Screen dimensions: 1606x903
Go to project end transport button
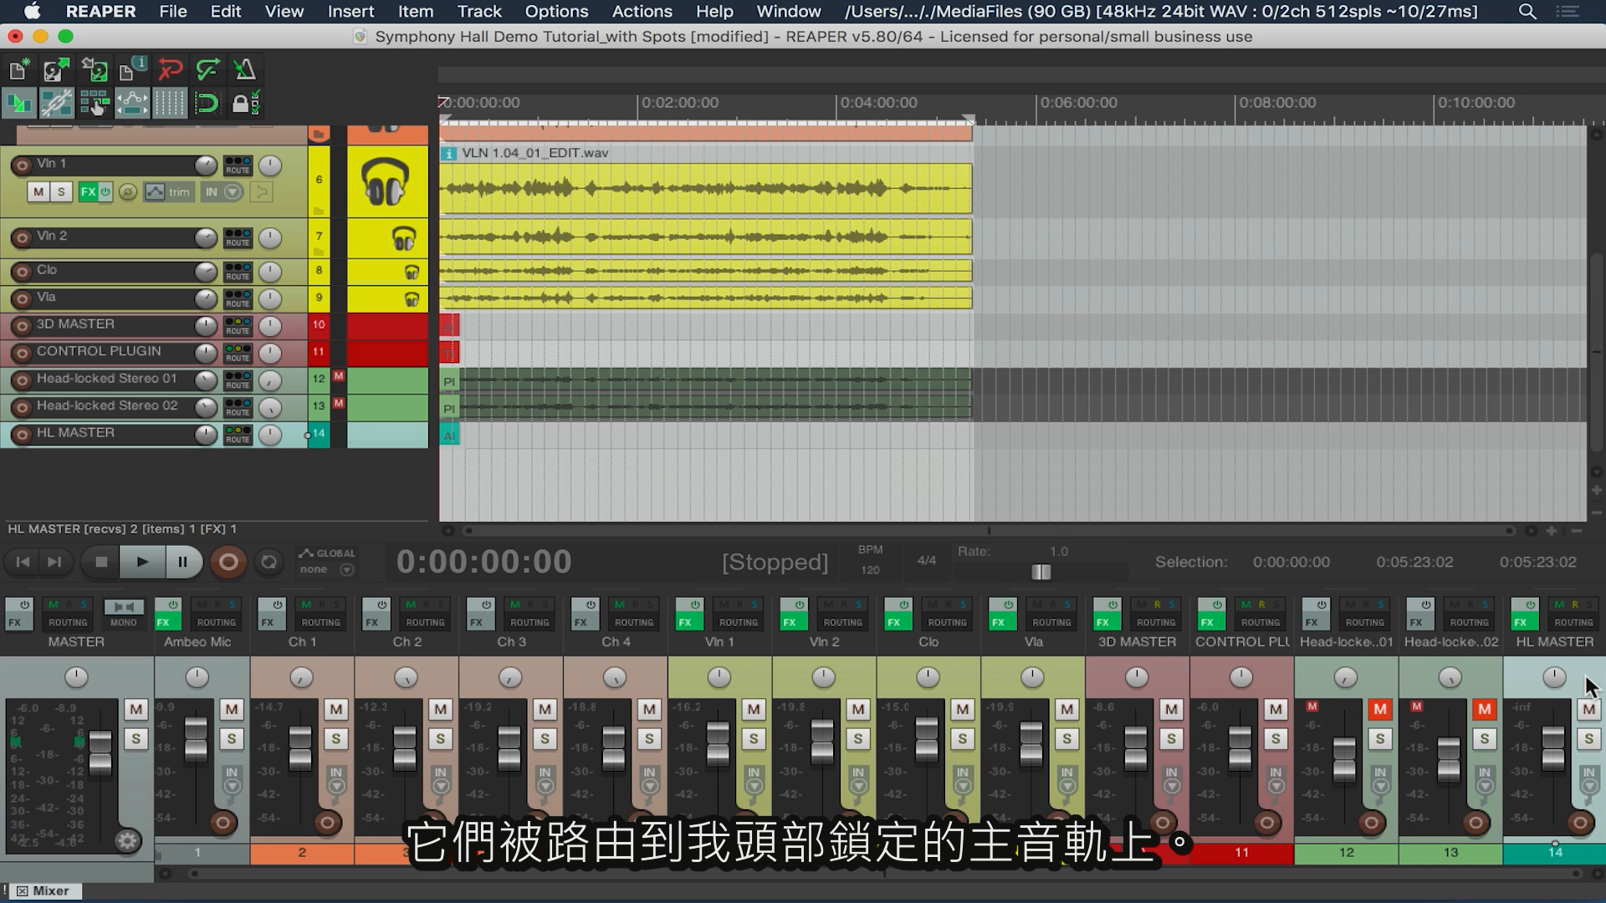54,562
